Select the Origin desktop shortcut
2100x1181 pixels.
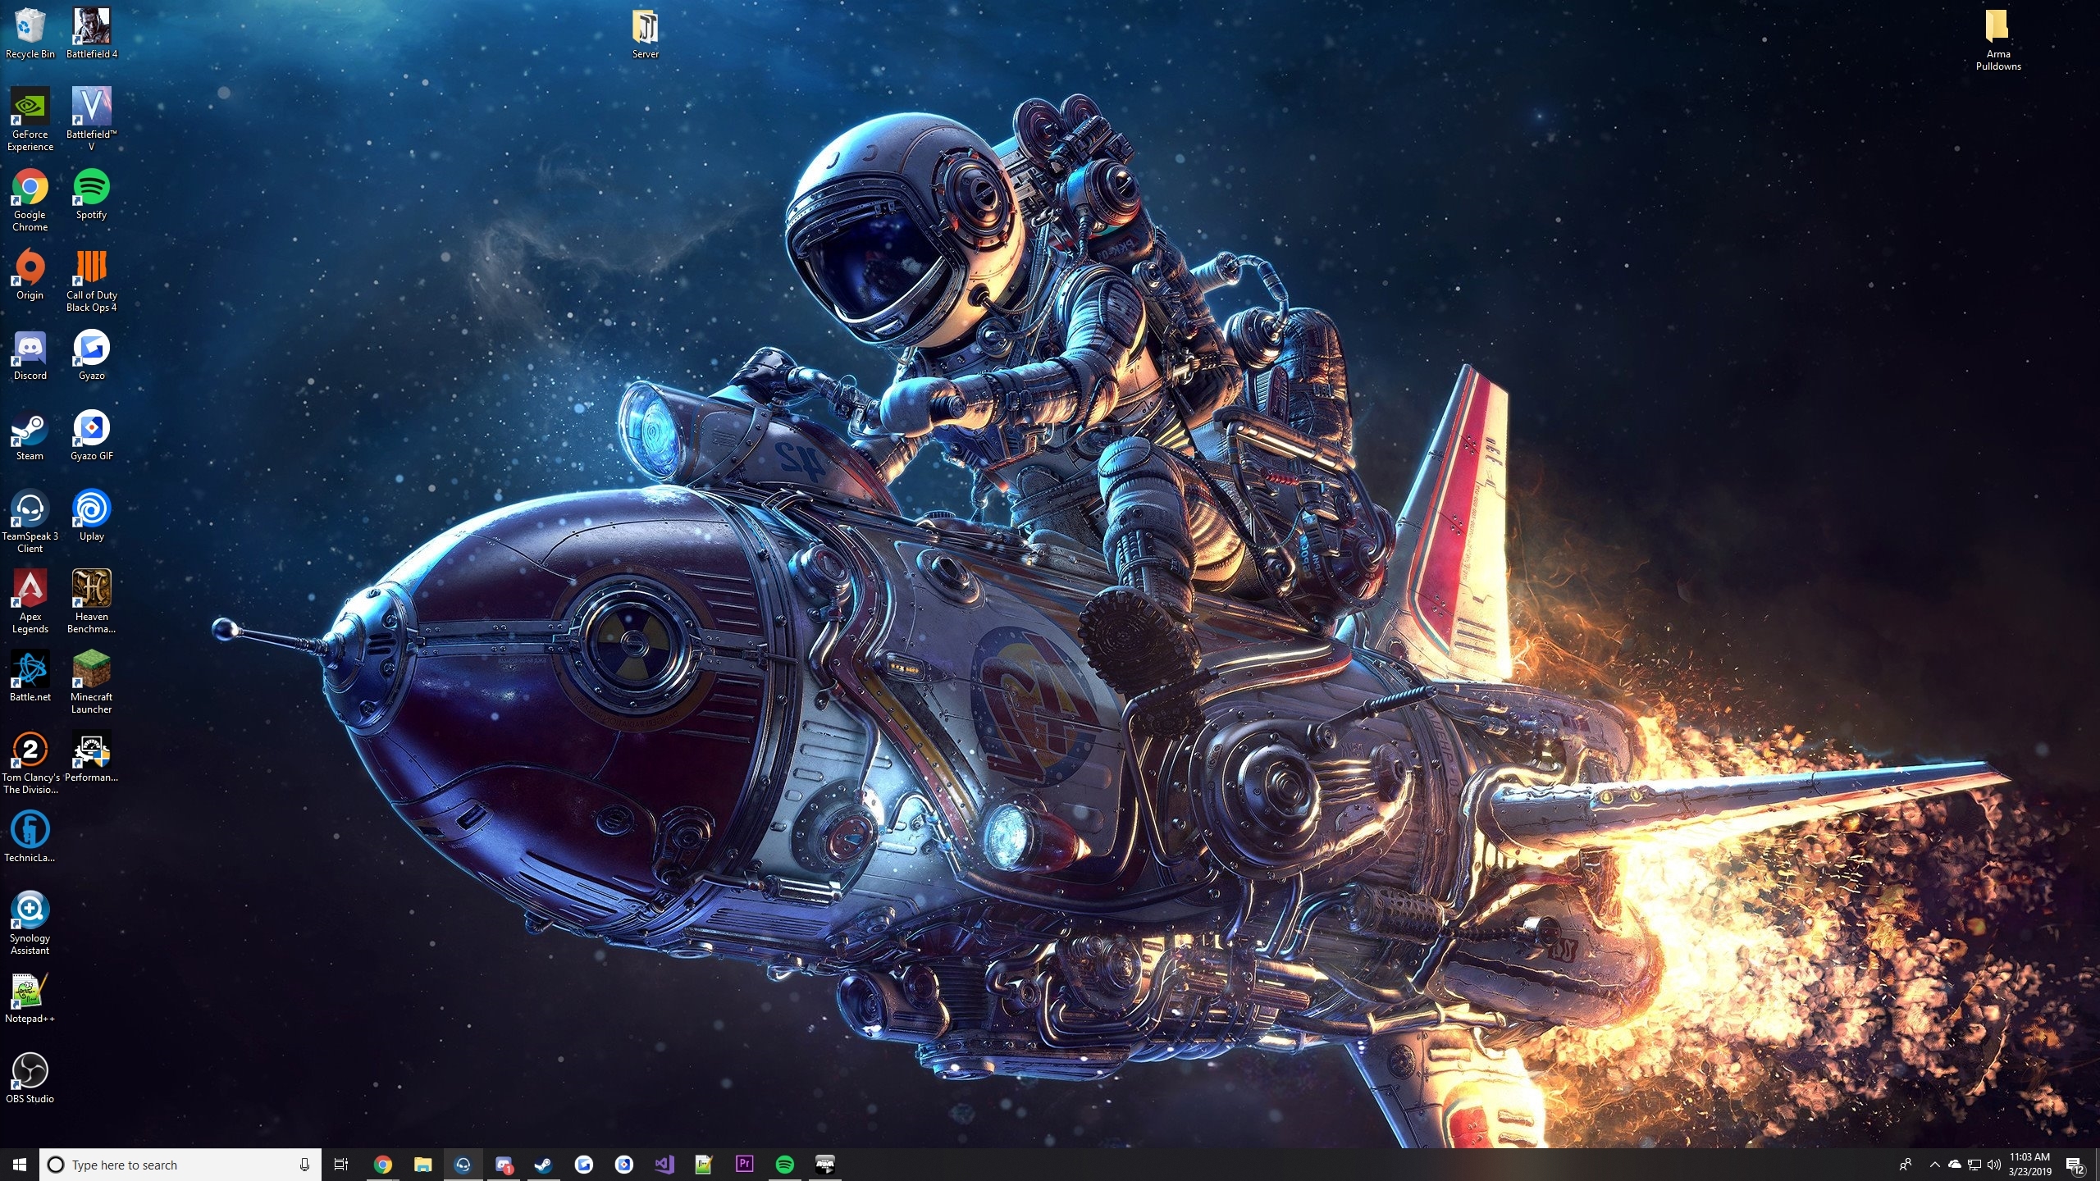pyautogui.click(x=30, y=275)
